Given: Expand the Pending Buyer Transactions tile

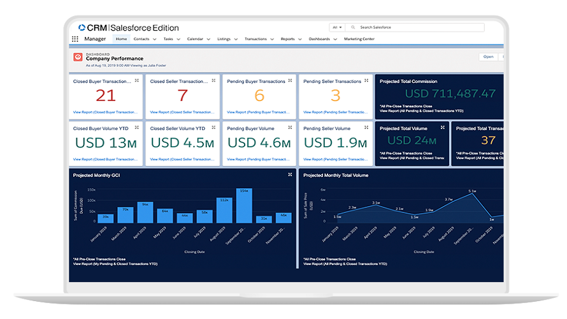Looking at the screenshot, I should point(290,80).
